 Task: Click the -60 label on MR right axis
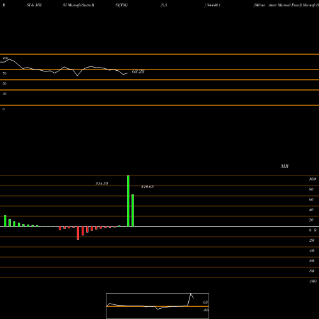tap(311, 261)
